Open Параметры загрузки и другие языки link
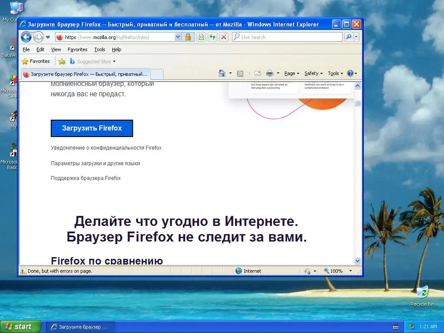Viewport: 444px width, 333px height. pyautogui.click(x=95, y=163)
